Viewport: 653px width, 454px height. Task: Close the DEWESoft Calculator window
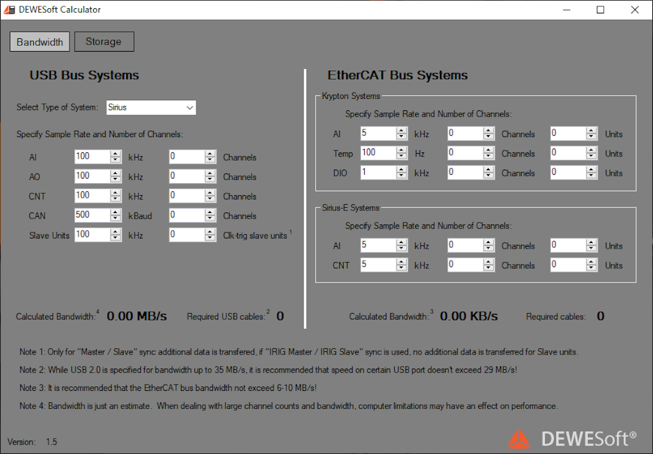tap(635, 10)
